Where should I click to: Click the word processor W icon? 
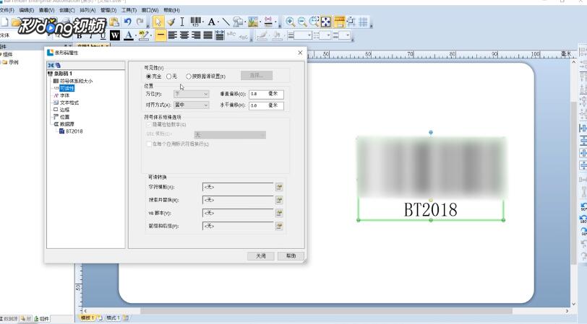[x=115, y=35]
